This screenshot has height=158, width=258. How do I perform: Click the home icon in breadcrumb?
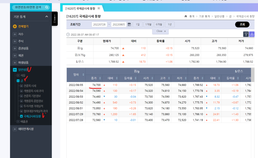(x=186, y=16)
